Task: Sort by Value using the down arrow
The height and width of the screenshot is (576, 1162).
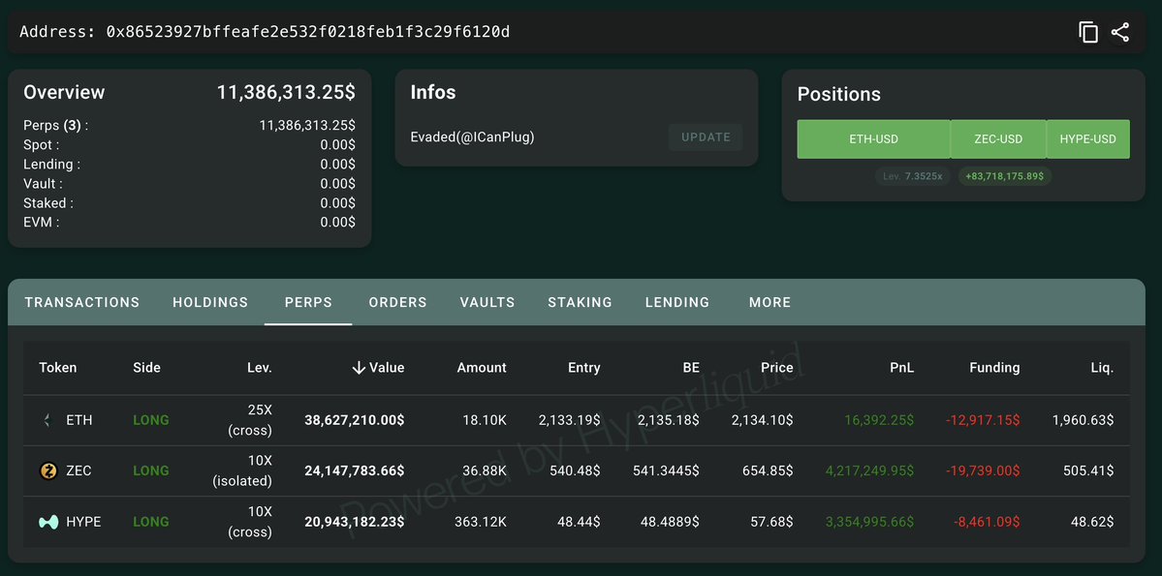Action: click(360, 367)
